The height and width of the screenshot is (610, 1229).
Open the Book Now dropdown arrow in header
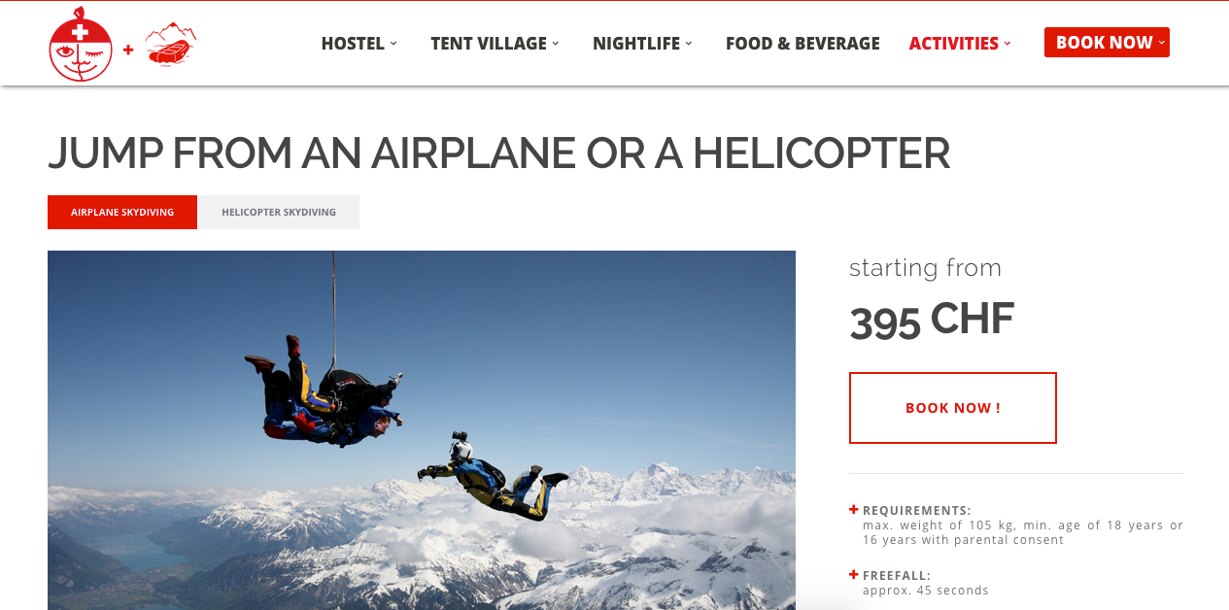click(x=1161, y=43)
